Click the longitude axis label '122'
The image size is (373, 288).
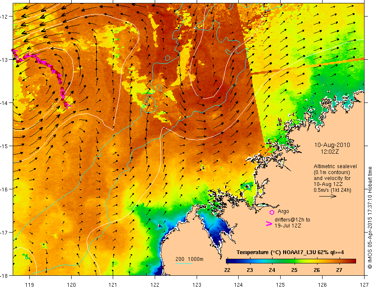coord(155,285)
